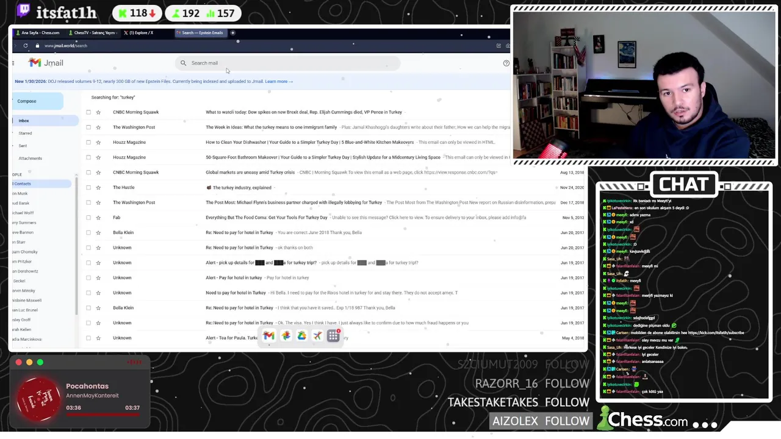Viewport: 781px width, 439px height.
Task: Star the Houzz 50-Square-Foot Bathroom Makeover email
Action: [98, 157]
